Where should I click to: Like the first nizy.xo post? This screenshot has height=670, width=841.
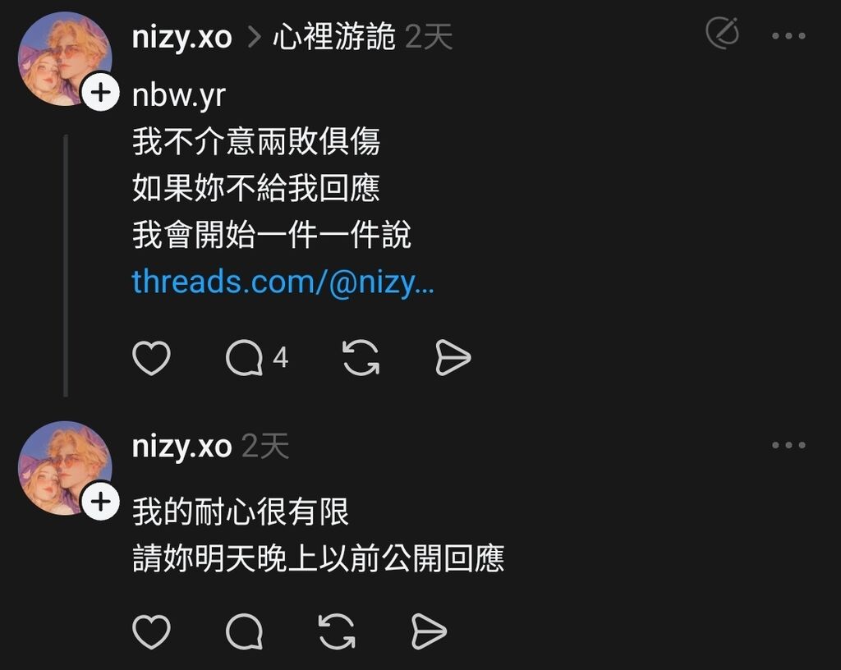(x=151, y=357)
